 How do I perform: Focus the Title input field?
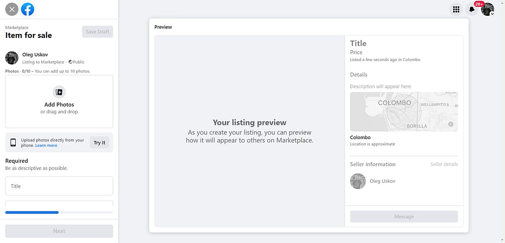pyautogui.click(x=59, y=186)
